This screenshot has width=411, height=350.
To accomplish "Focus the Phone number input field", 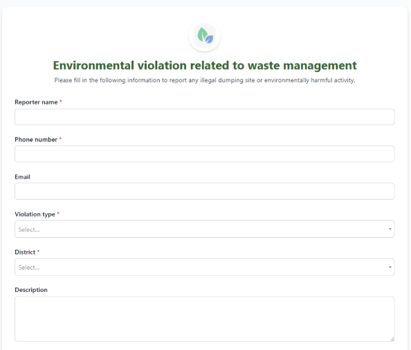I will 204,154.
